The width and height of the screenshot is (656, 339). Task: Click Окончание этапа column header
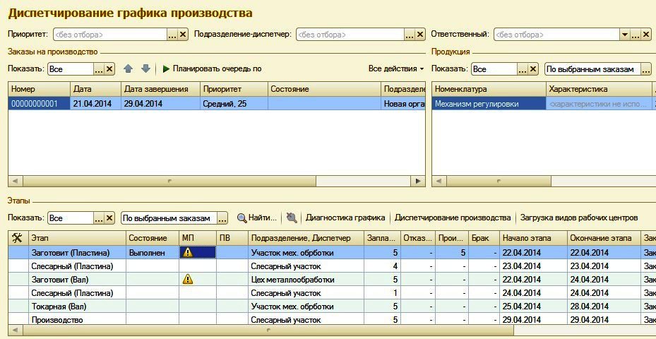(x=603, y=238)
